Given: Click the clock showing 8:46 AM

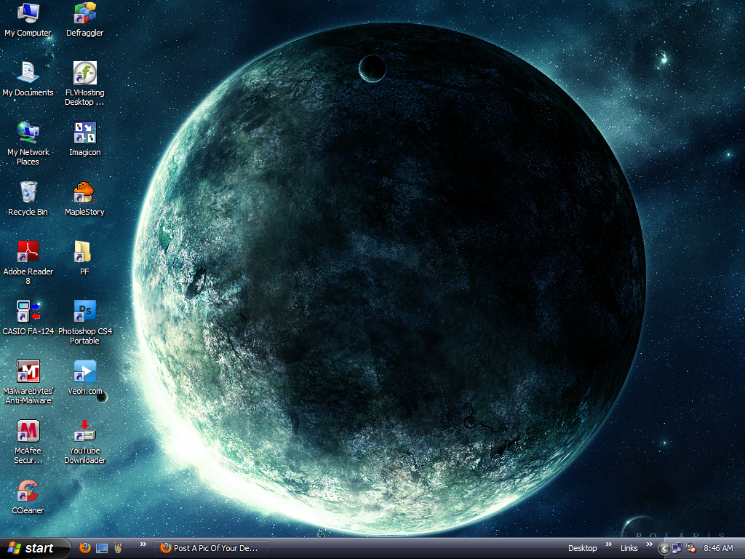Looking at the screenshot, I should pos(719,548).
